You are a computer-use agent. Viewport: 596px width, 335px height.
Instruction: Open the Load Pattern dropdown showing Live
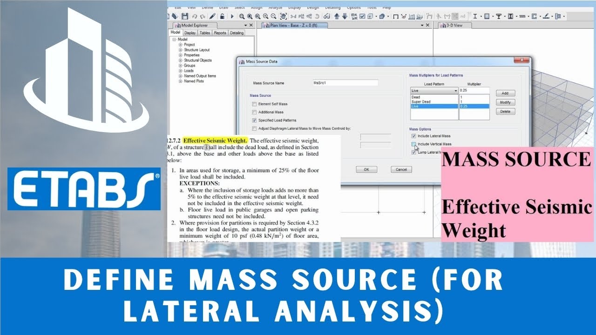[434, 90]
